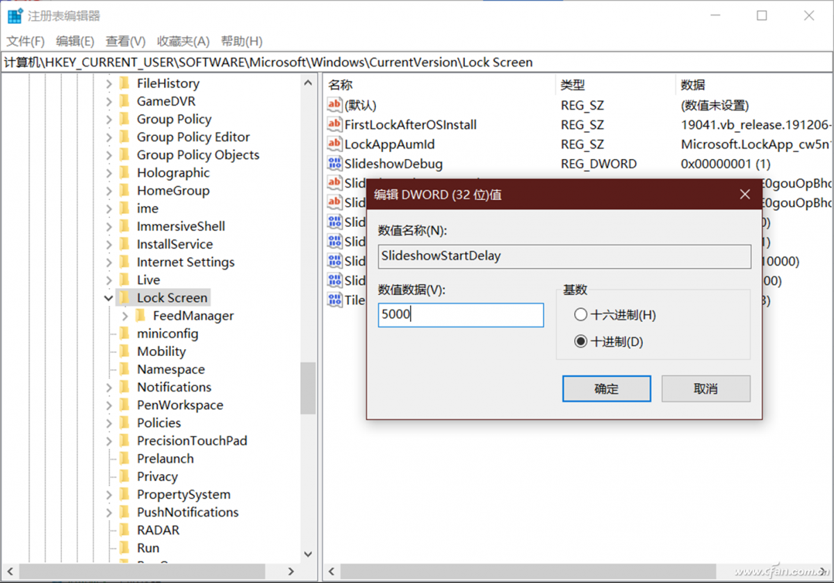Screen dimensions: 834x583
Task: Select the Mobility folder icon
Action: click(x=124, y=352)
